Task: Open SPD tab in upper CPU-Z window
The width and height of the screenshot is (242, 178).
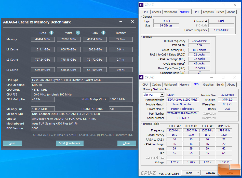Action: coord(196,12)
